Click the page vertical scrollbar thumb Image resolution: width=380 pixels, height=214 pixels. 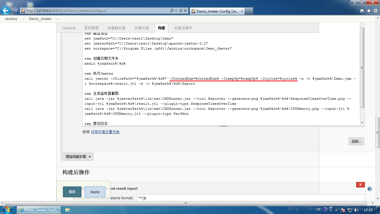(377, 133)
